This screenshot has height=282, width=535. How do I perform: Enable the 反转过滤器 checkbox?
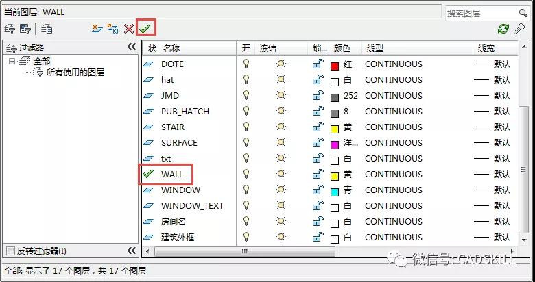coord(10,251)
